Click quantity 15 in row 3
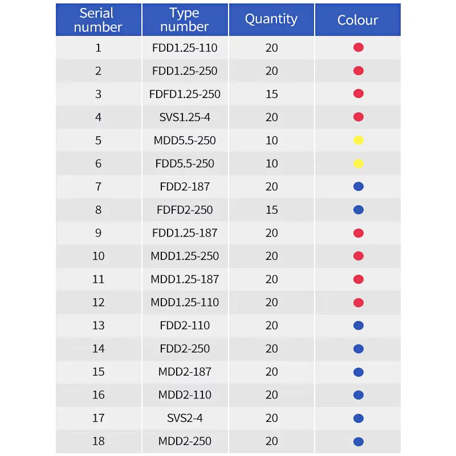 click(272, 94)
